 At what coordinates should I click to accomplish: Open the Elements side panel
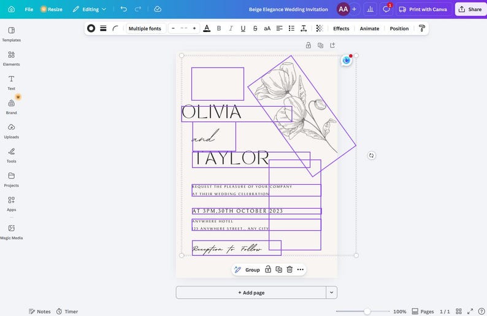pyautogui.click(x=12, y=58)
